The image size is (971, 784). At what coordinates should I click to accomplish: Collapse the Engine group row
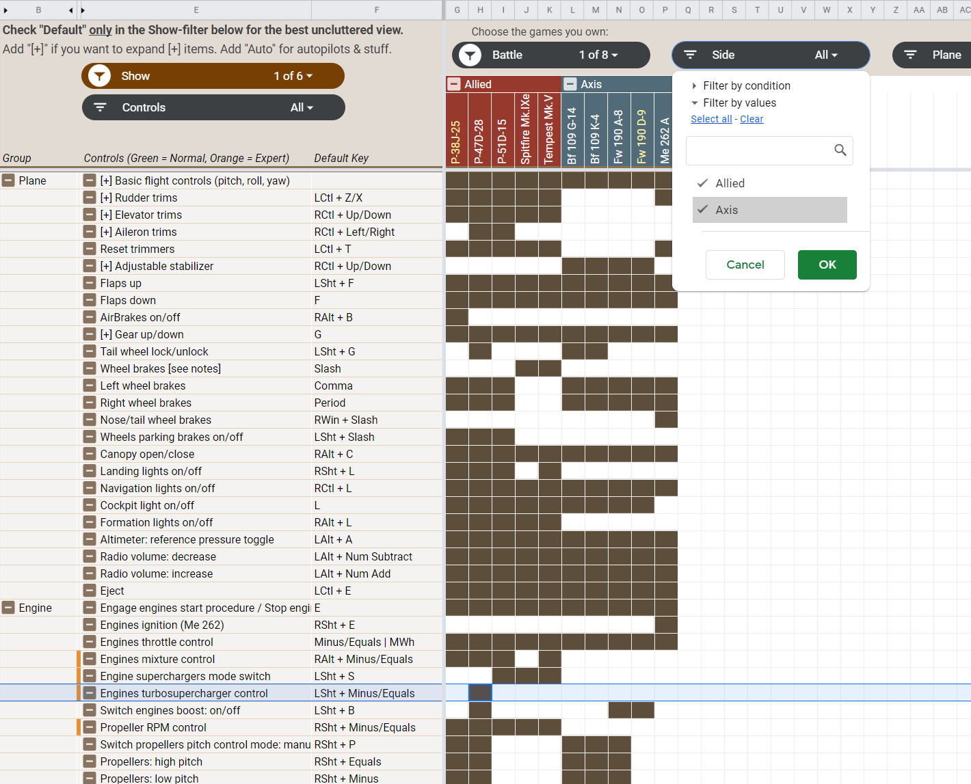pos(8,608)
